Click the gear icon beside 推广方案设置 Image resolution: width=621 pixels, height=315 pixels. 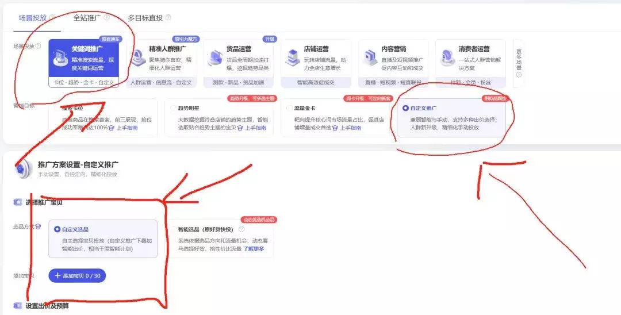(23, 169)
